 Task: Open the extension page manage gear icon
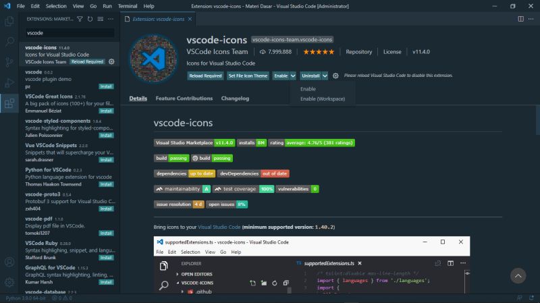pos(335,76)
